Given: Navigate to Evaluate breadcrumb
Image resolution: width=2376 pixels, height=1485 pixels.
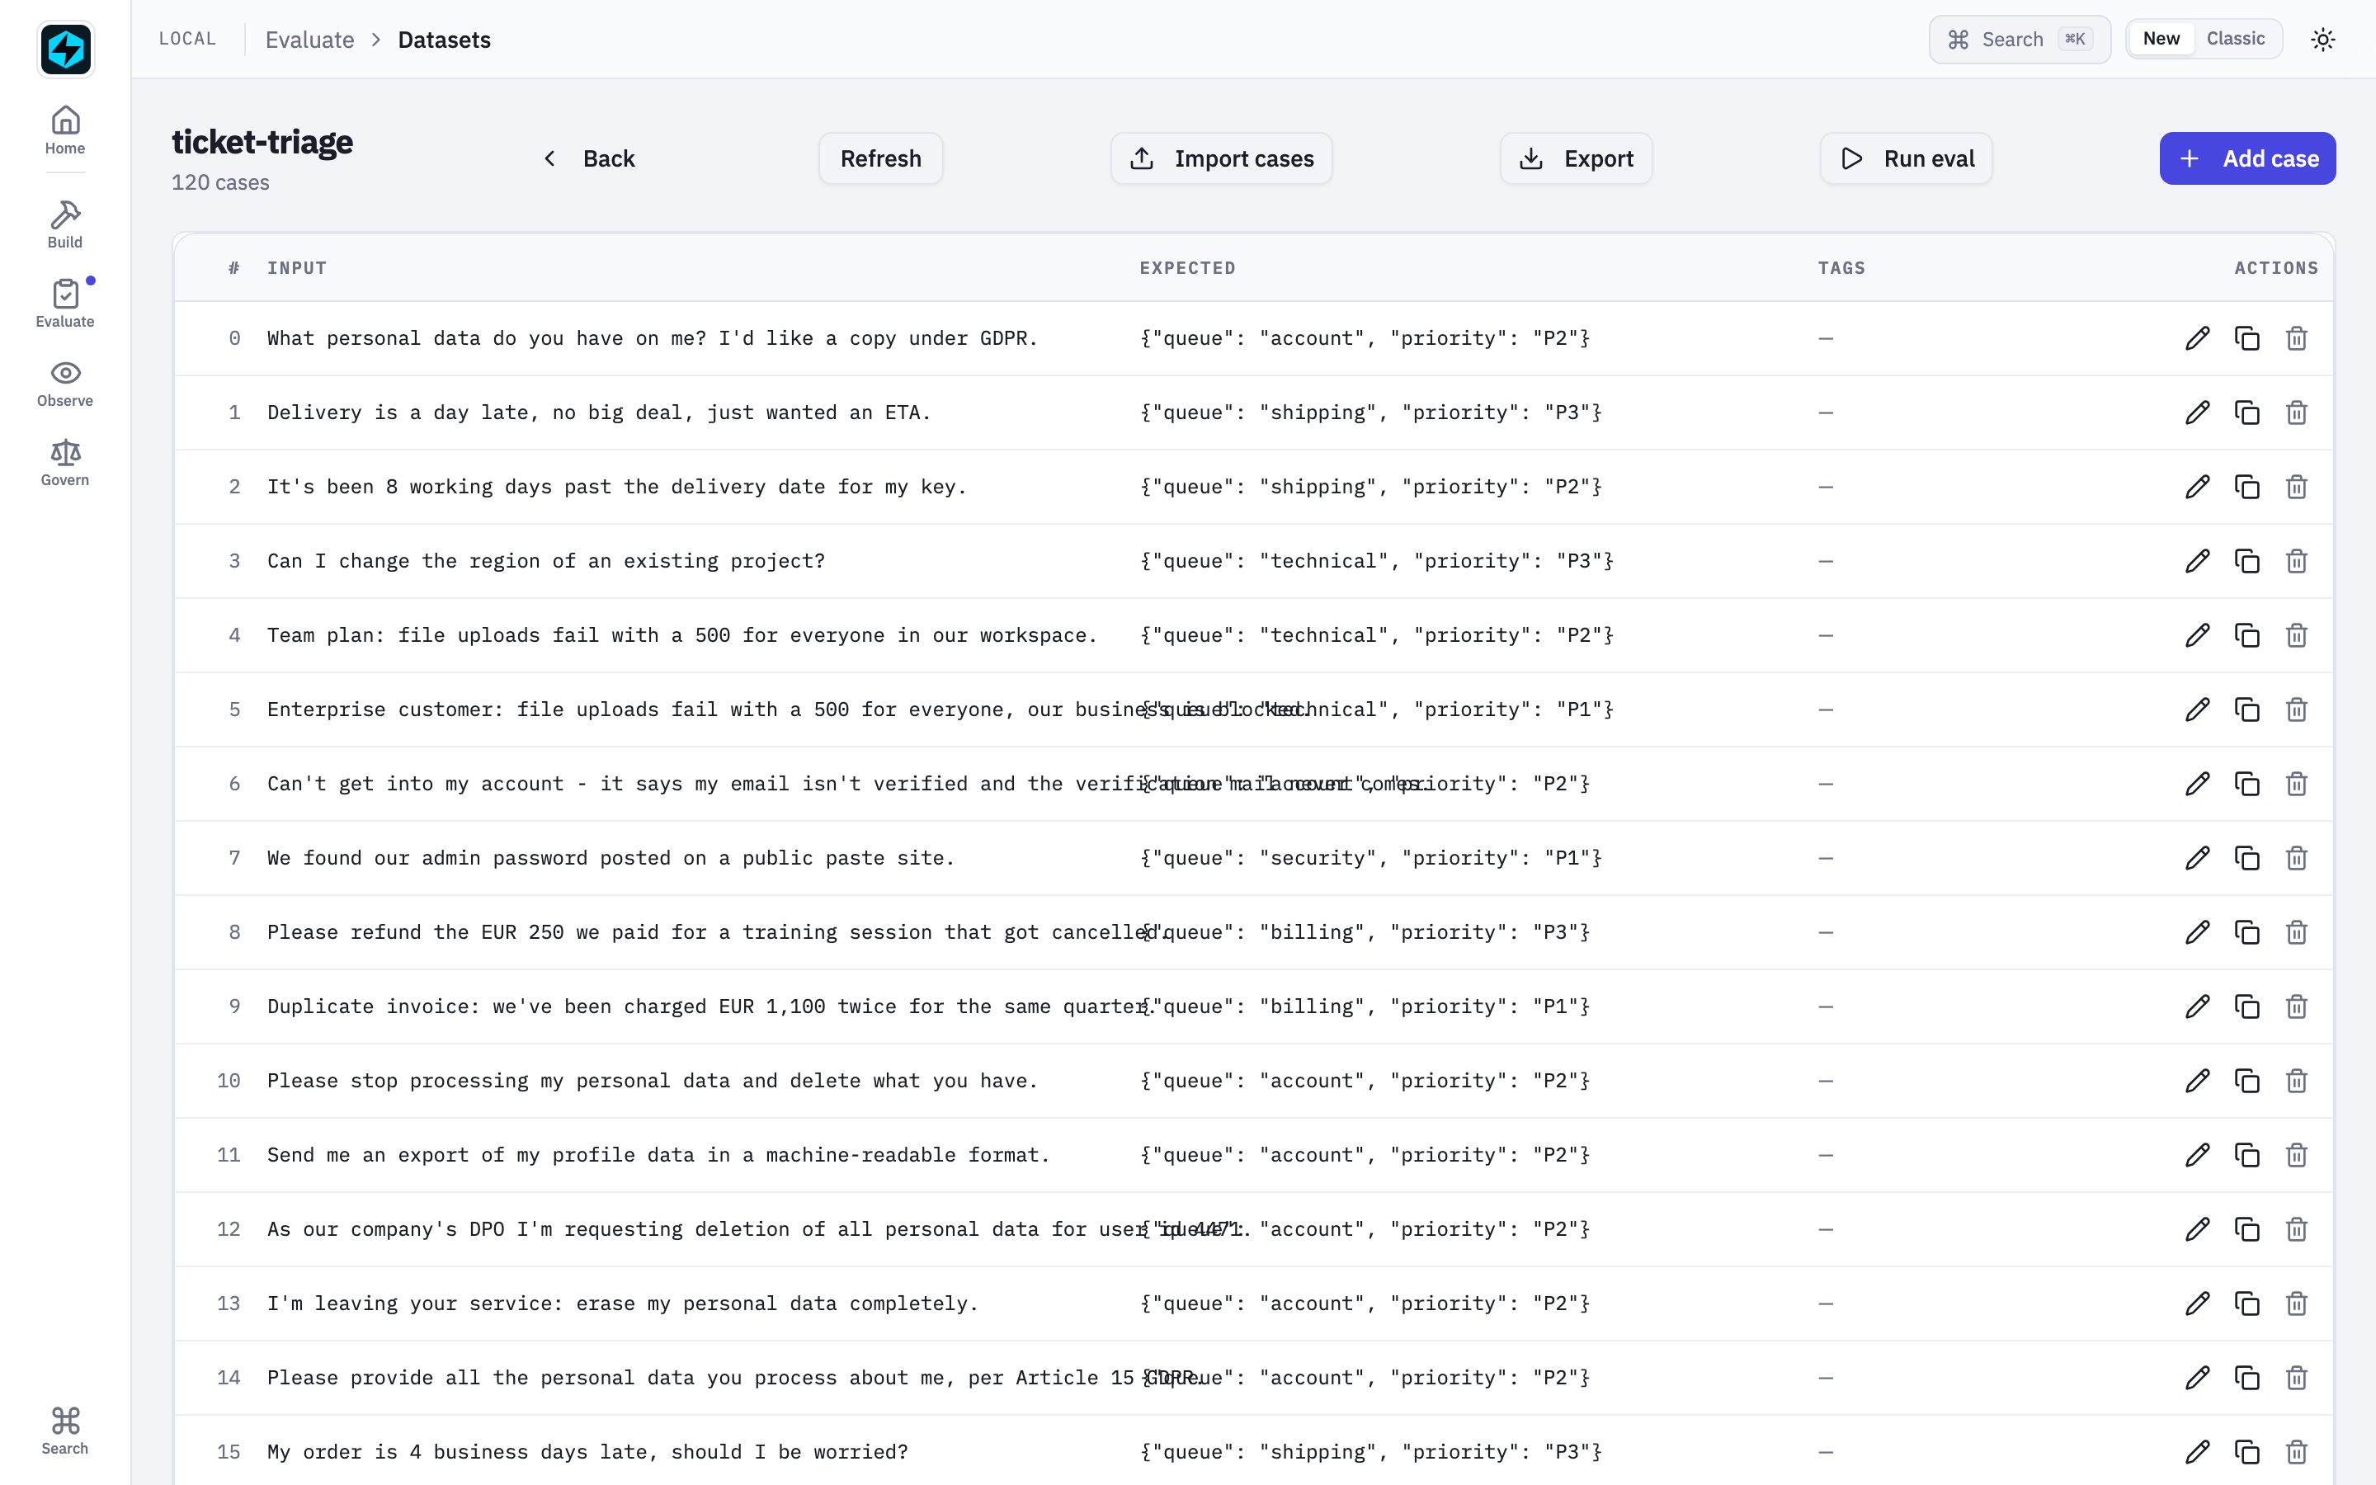Looking at the screenshot, I should 309,40.
